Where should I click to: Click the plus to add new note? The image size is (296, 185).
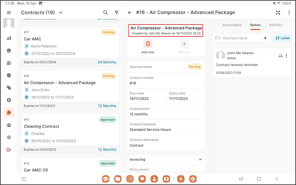[265, 38]
